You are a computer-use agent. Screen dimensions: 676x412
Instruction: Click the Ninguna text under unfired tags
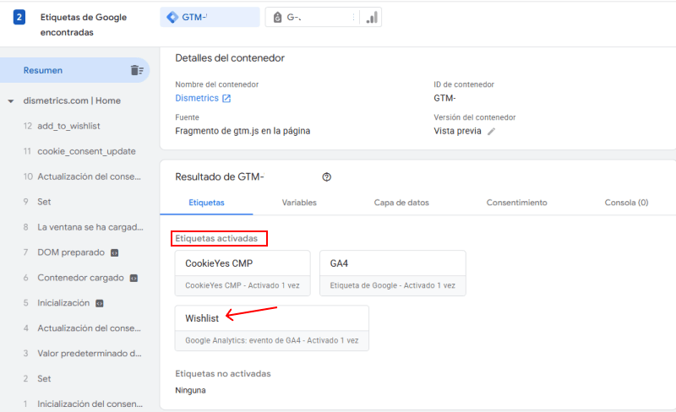click(x=190, y=390)
